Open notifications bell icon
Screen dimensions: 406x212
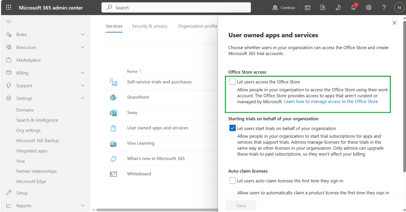pyautogui.click(x=353, y=7)
